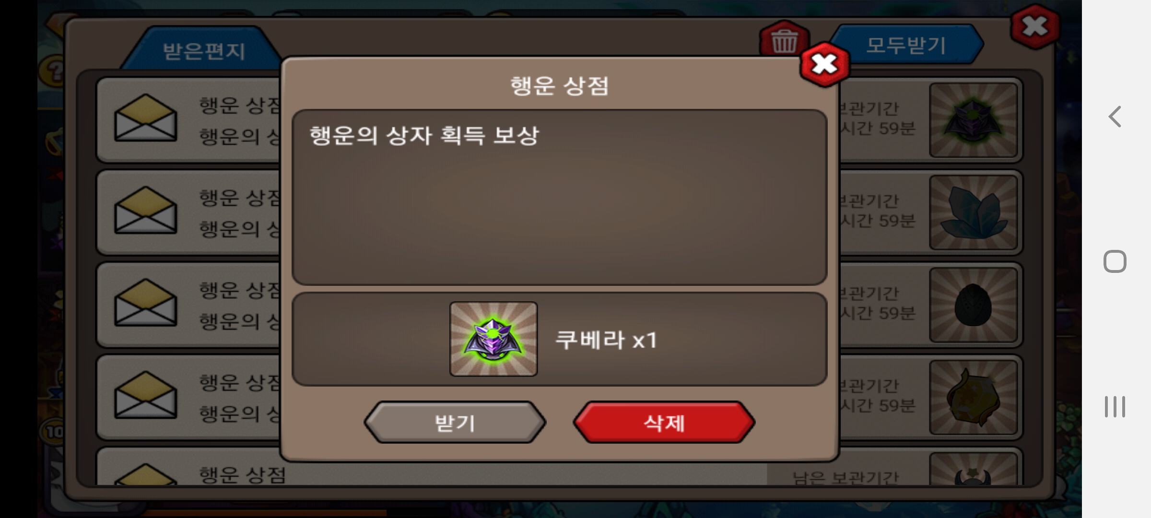1151x518 pixels.
Task: Select the 받은편지 tab
Action: 204,50
